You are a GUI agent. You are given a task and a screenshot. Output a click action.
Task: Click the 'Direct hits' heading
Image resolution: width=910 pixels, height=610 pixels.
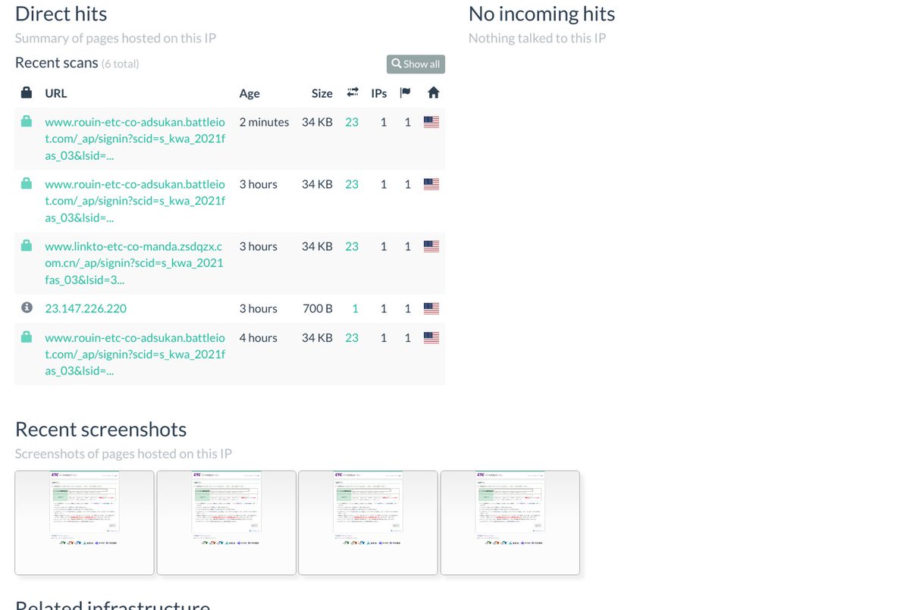click(x=61, y=14)
